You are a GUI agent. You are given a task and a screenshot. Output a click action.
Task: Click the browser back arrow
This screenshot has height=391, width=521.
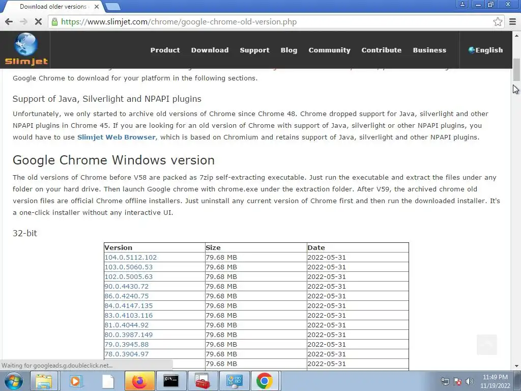[x=9, y=22]
